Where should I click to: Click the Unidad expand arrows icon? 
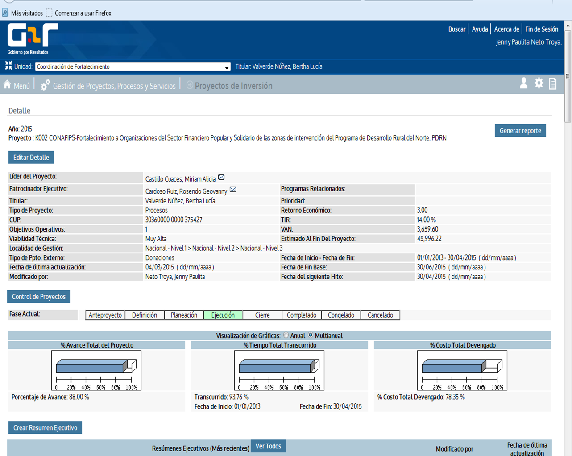tap(8, 66)
